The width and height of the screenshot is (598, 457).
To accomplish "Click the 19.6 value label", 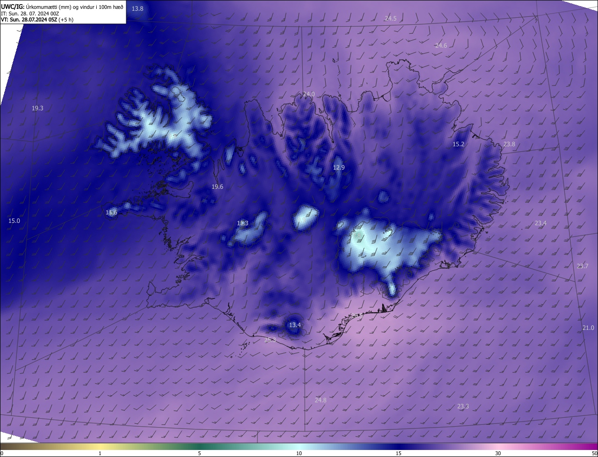I will click(217, 186).
